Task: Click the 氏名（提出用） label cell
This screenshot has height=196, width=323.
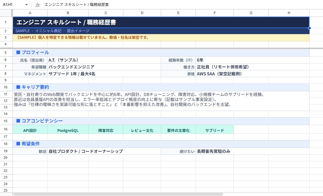Action: tap(30, 60)
